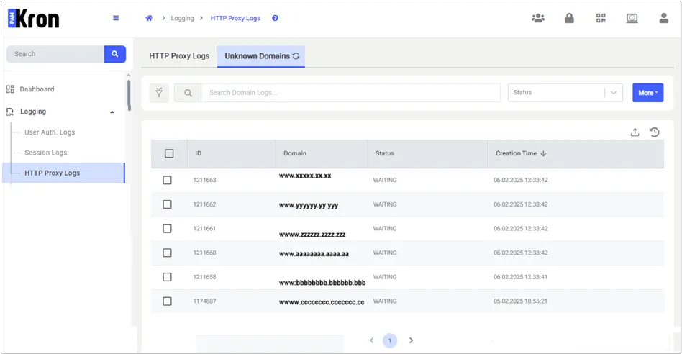682x354 pixels.
Task: Check the row with ID 1211658
Action: (167, 277)
